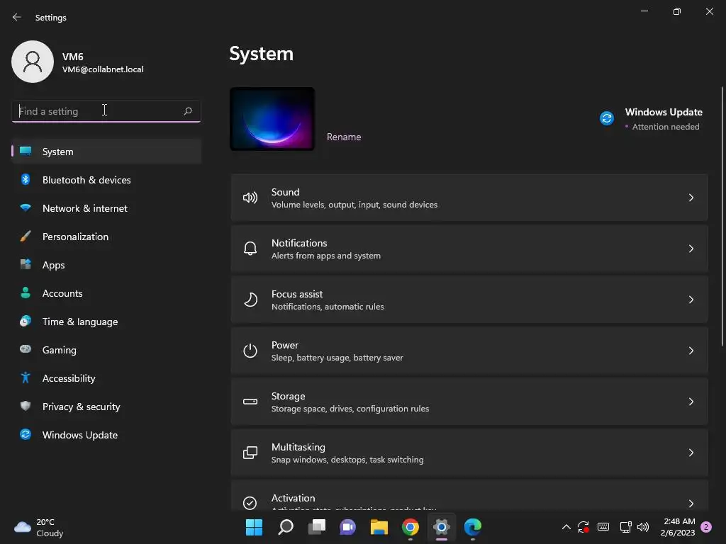Open the Windows Start menu
This screenshot has width=726, height=544.
(x=254, y=527)
